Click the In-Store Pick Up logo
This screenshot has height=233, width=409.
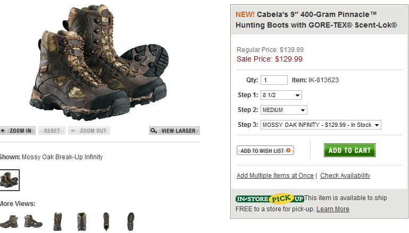pyautogui.click(x=270, y=199)
